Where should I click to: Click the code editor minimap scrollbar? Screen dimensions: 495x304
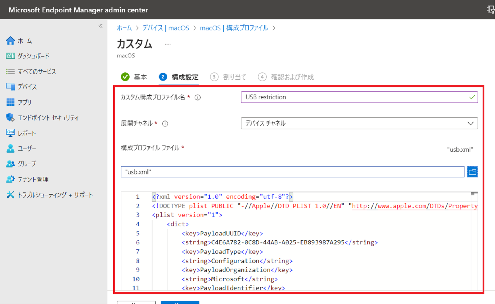click(474, 241)
